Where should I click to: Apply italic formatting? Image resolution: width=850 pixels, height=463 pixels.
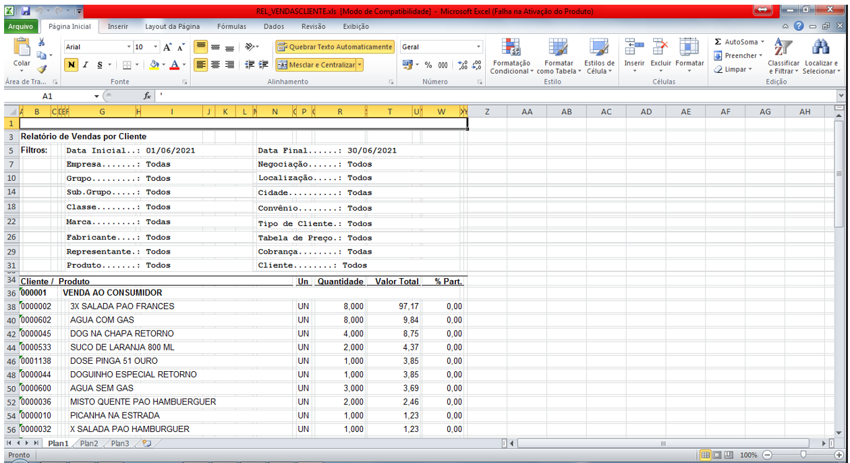86,65
